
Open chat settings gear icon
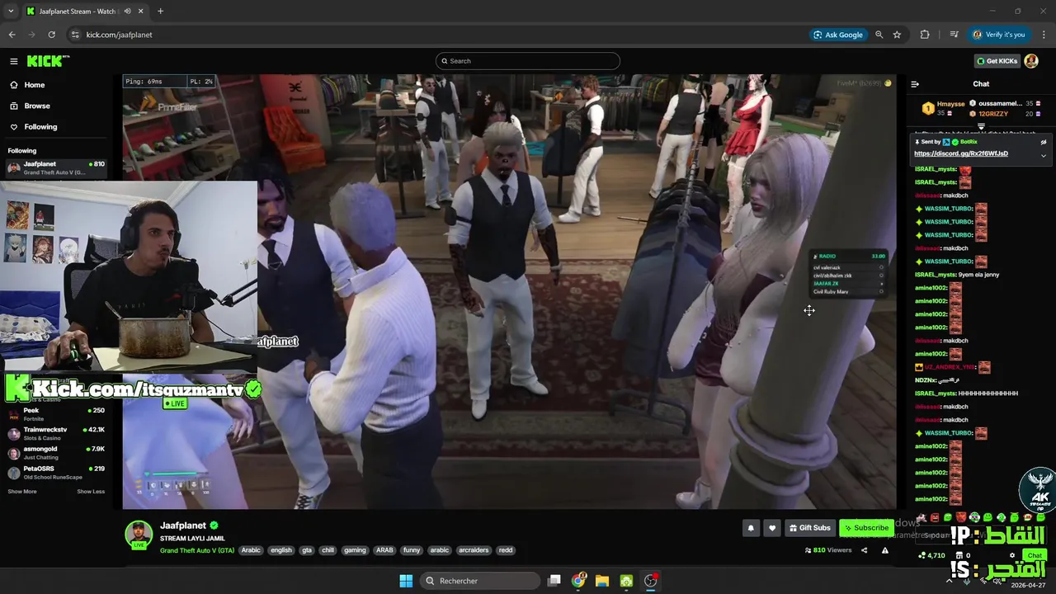[1013, 555]
